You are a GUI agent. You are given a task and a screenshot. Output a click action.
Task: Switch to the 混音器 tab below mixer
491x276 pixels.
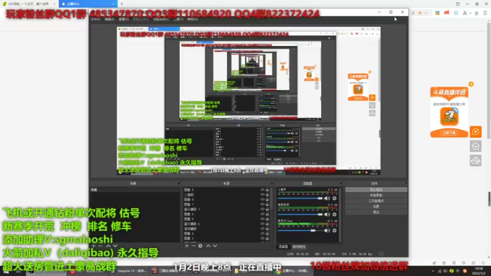284,247
